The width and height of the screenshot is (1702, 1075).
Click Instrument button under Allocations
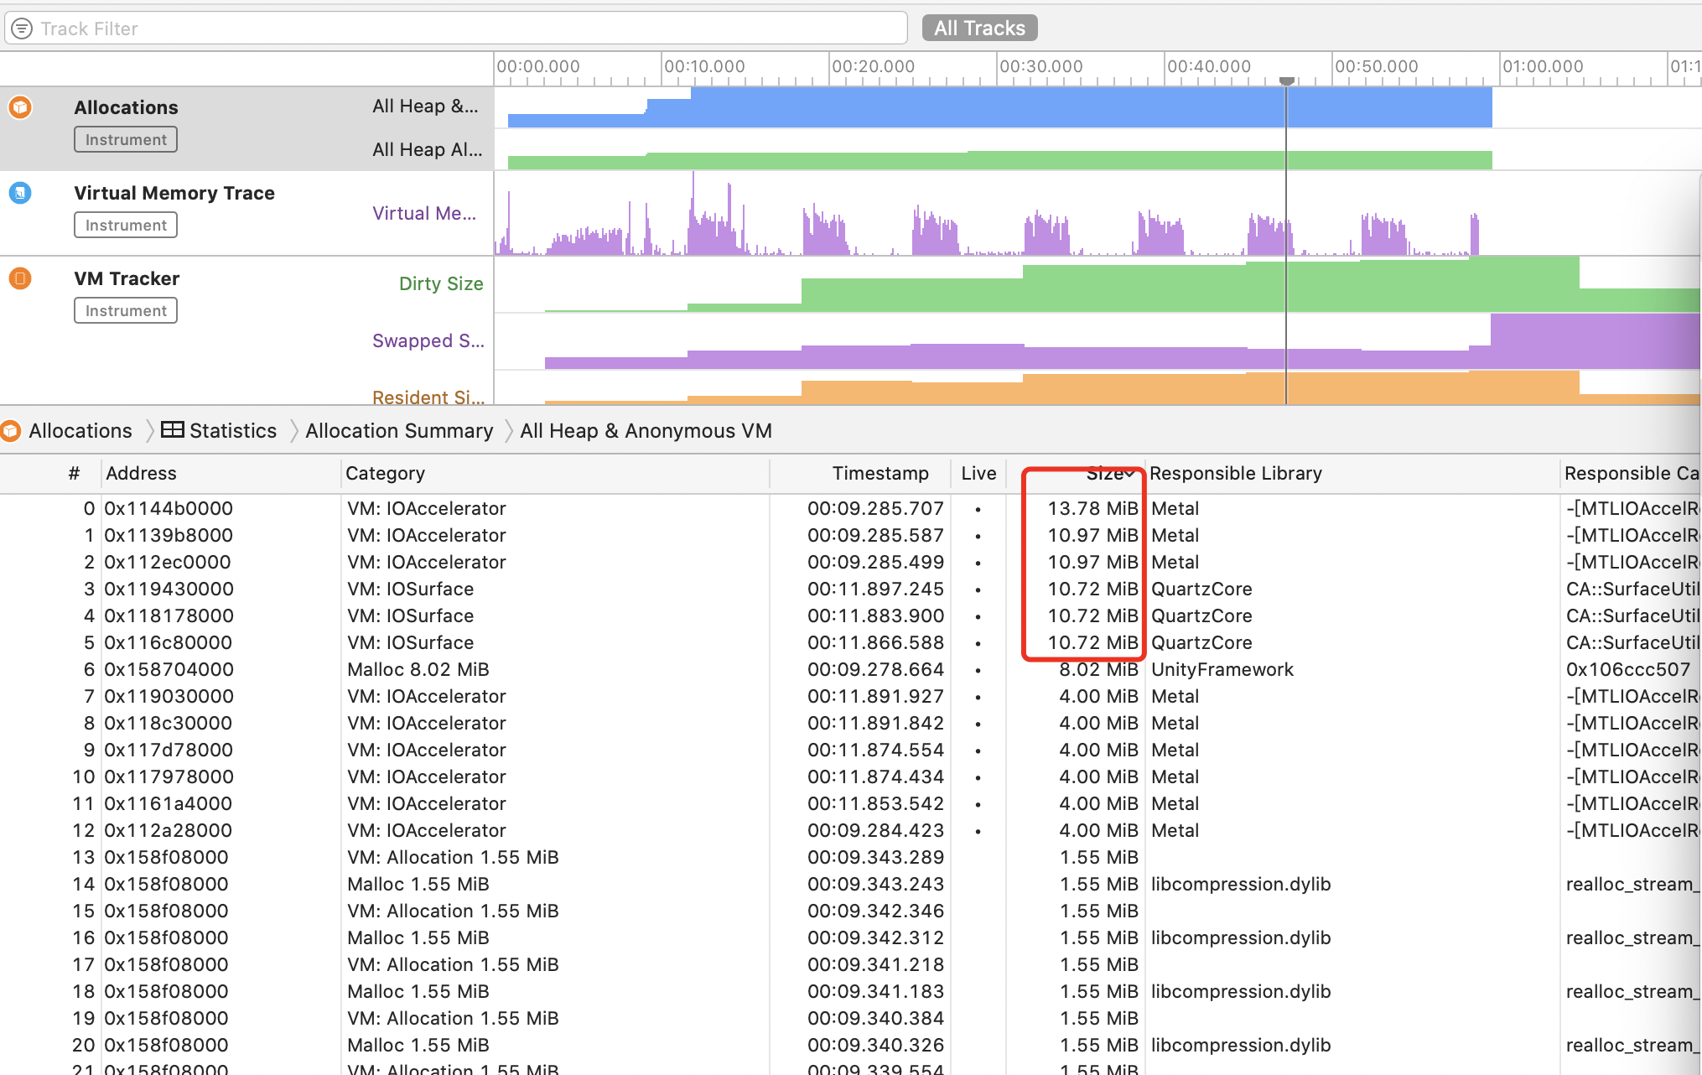click(x=126, y=140)
